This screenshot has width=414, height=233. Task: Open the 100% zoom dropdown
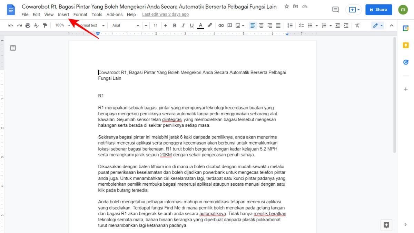pos(62,26)
